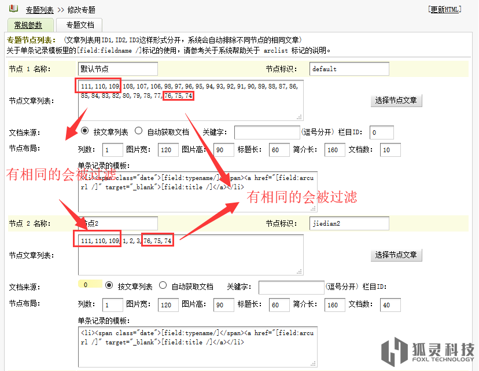Click node 1 栏目ID field showing 0
This screenshot has height=371, width=479.
point(381,133)
